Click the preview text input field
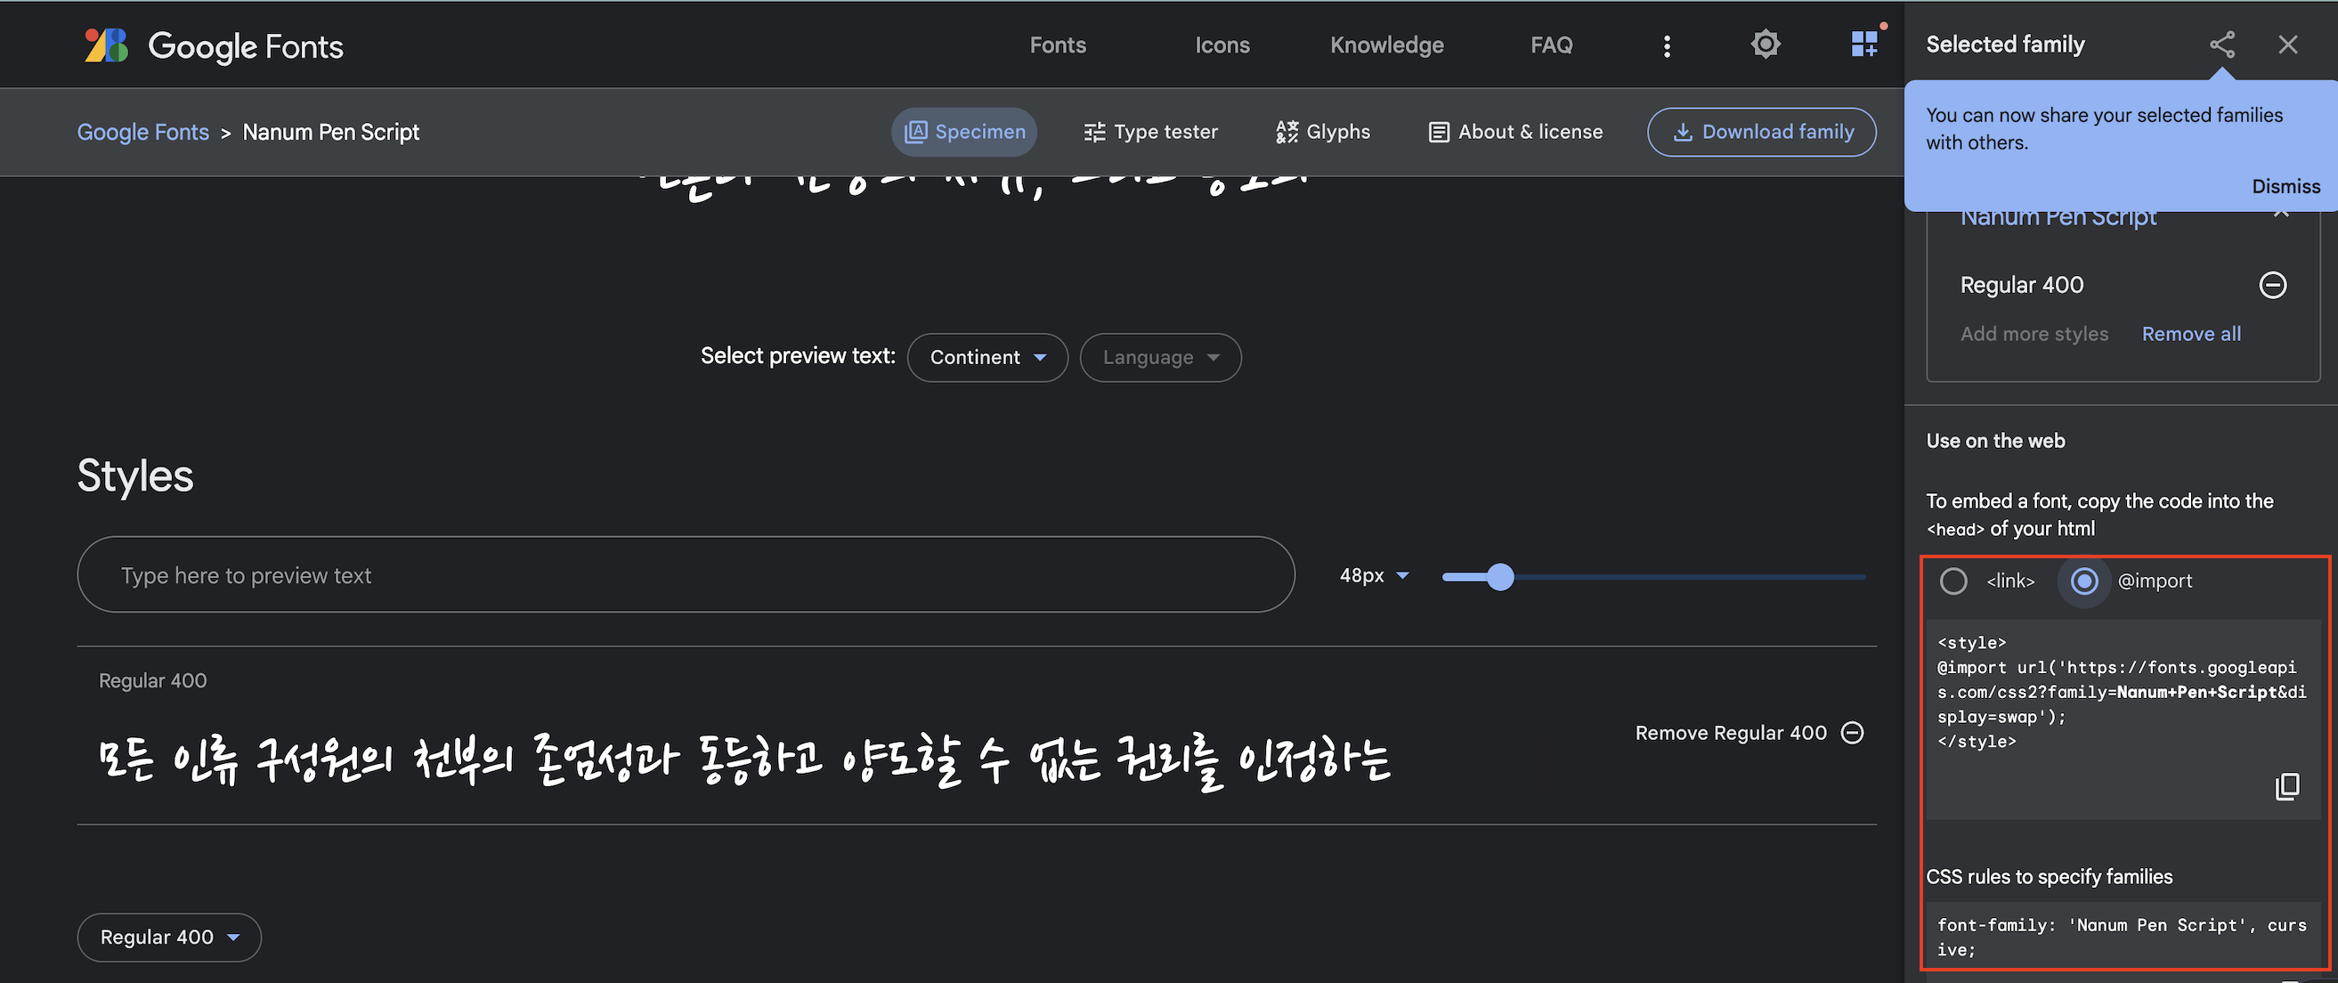The height and width of the screenshot is (983, 2338). [x=686, y=575]
